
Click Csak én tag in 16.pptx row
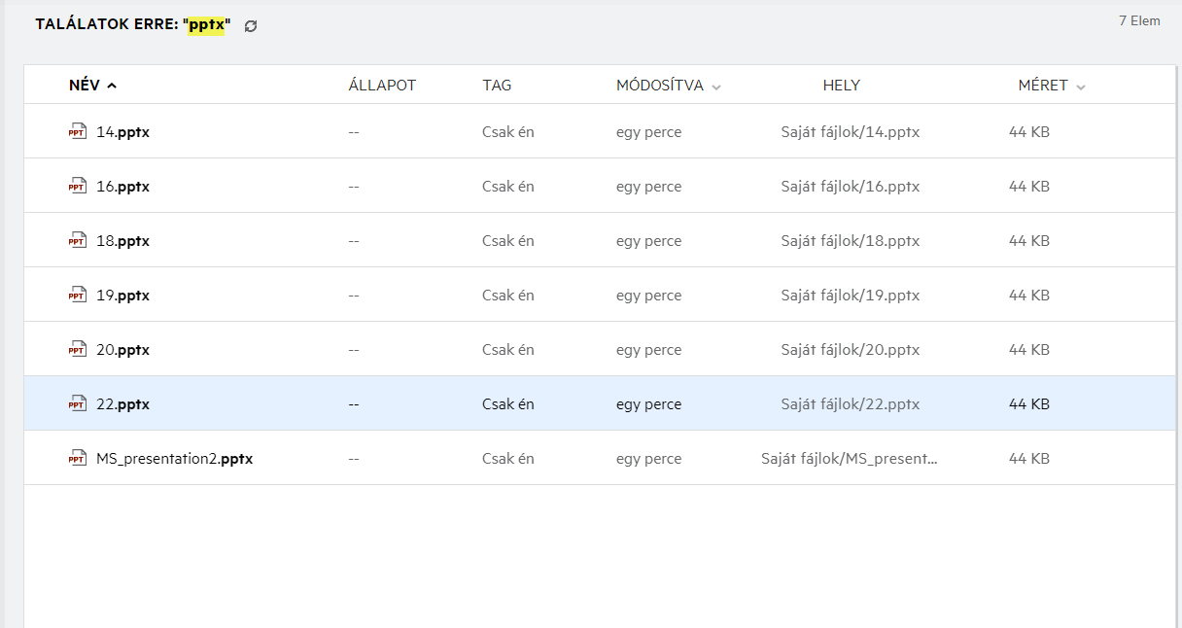tap(507, 187)
